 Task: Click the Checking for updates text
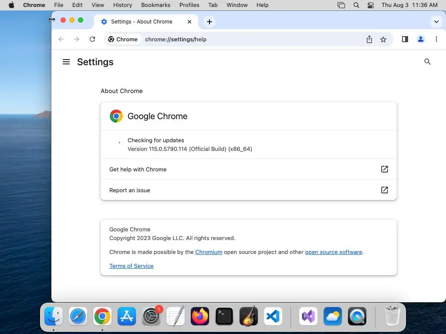pos(156,140)
